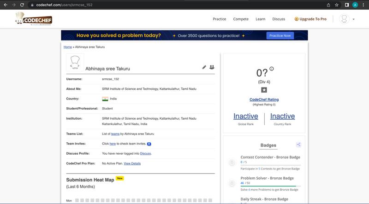The height and width of the screenshot is (204, 369).
Task: Click the Chrome profile avatar
Action: point(355,5)
